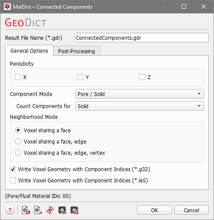Click dark load settings icon with red arrow
The width and height of the screenshot is (214, 220).
pos(62,210)
